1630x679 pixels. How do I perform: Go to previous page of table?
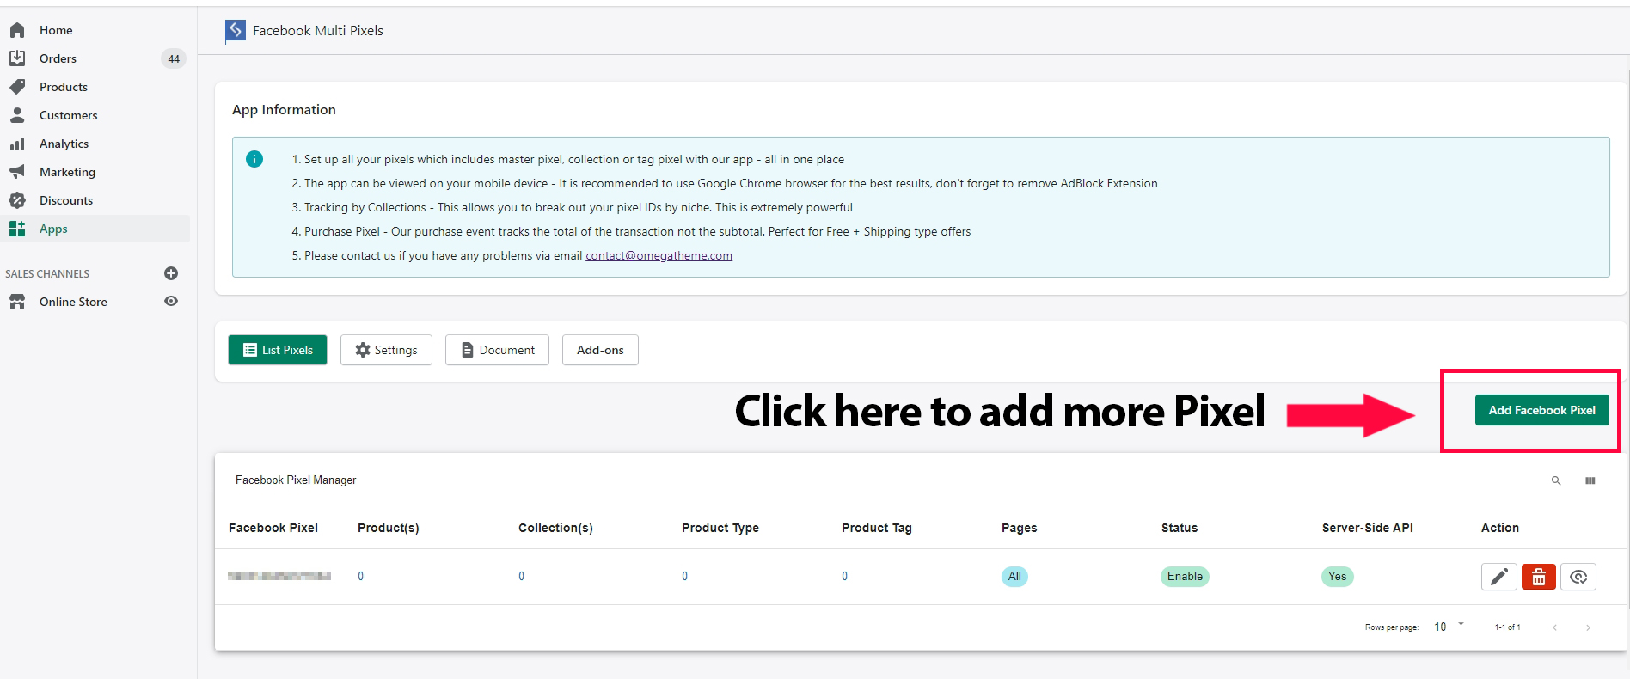[1554, 627]
